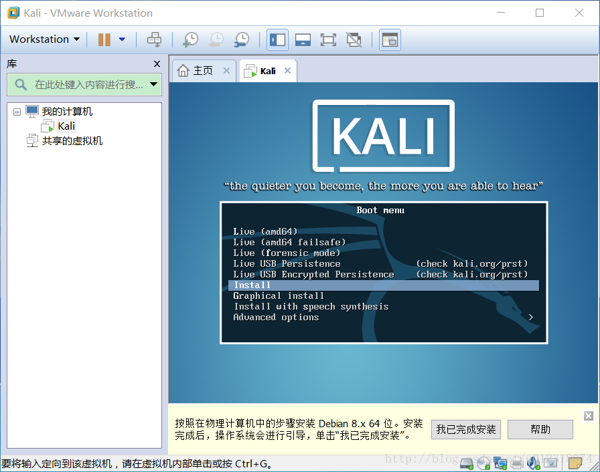Switch to the Kali tab
Viewport: 600px width, 472px height.
point(268,71)
